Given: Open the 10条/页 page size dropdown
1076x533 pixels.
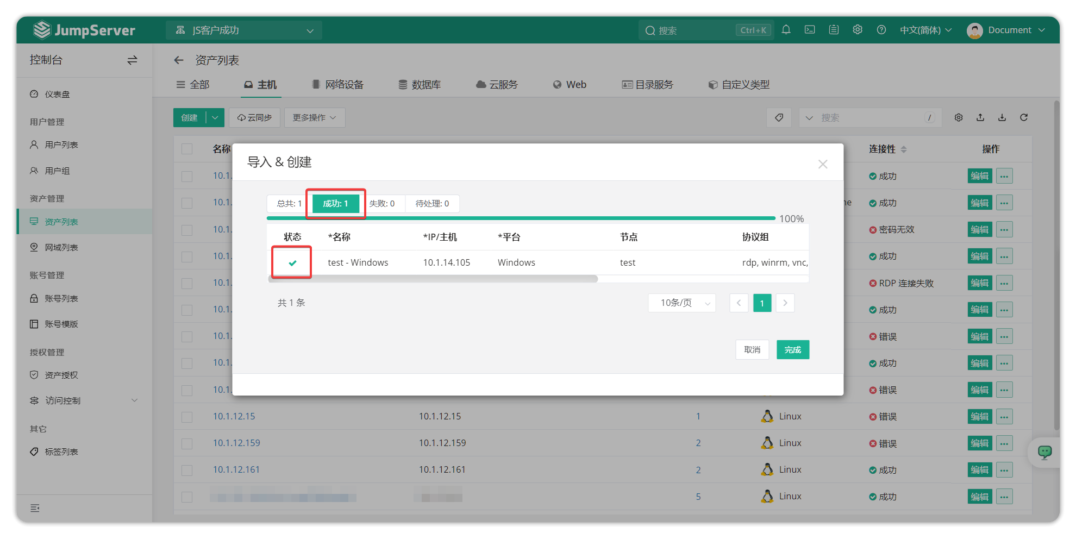Looking at the screenshot, I should (682, 303).
